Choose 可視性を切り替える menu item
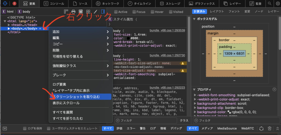Screen dimensions: 281x135 click(81, 57)
